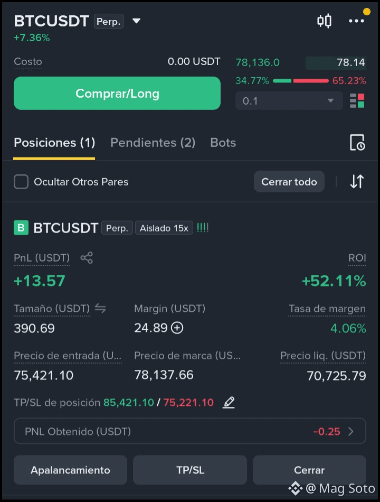380x502 pixels.
Task: Change the order book layout icon
Action: pos(357,101)
